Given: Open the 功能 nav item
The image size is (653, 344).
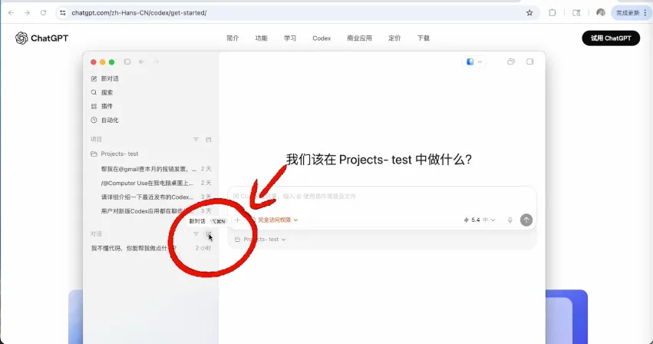Looking at the screenshot, I should click(261, 38).
